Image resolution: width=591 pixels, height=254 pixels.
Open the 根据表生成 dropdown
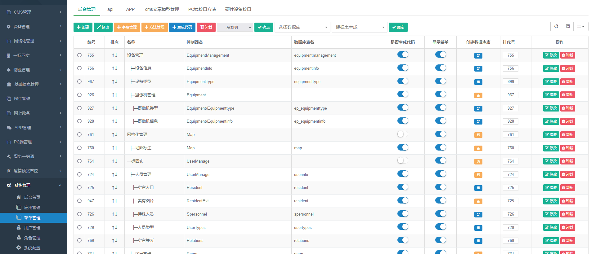[x=359, y=27]
